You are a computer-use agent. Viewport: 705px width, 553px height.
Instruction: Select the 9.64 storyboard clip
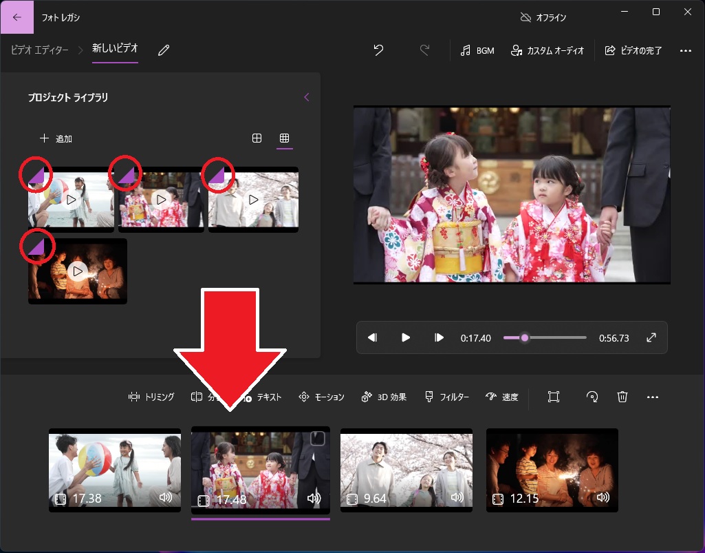(406, 470)
